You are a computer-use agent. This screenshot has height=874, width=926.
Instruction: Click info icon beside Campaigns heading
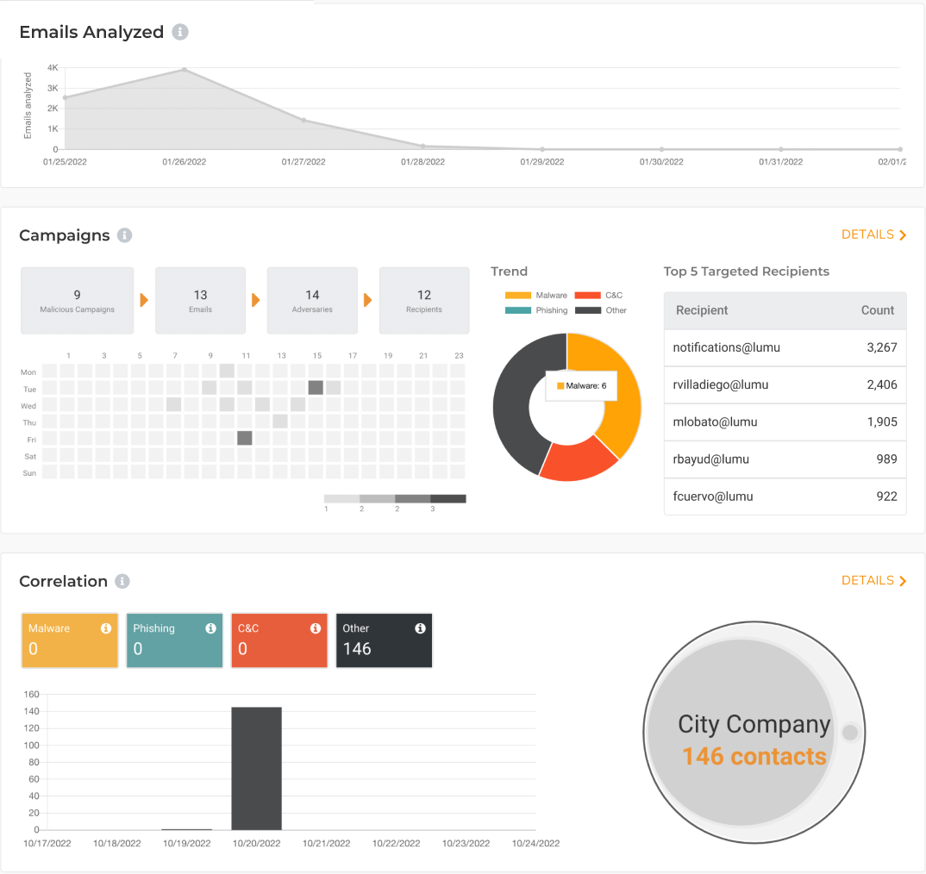click(x=125, y=235)
